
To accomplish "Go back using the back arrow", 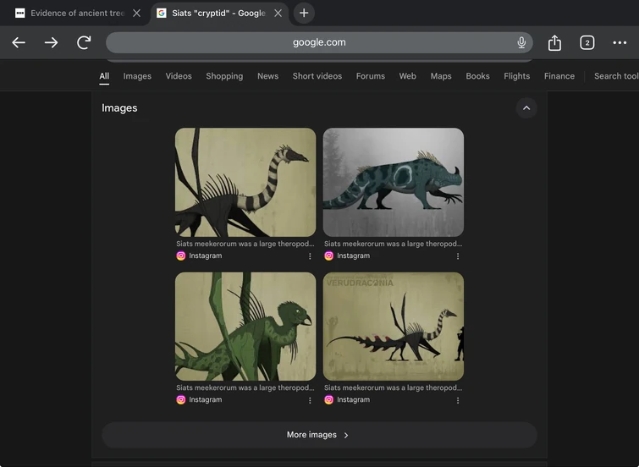I will coord(19,42).
